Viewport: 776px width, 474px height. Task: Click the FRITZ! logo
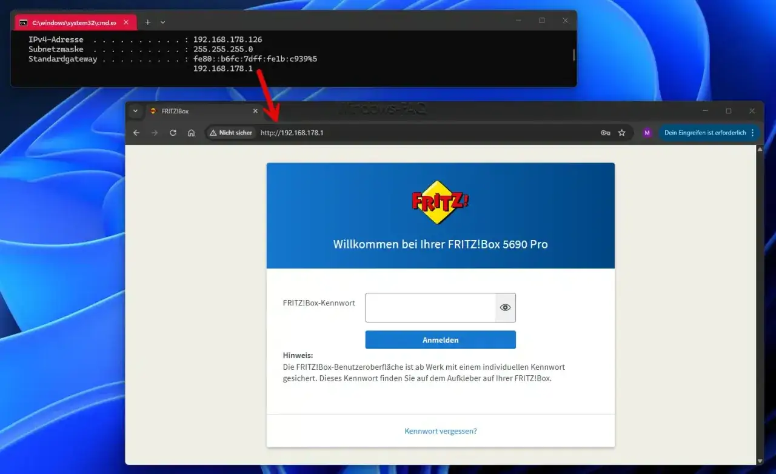441,202
